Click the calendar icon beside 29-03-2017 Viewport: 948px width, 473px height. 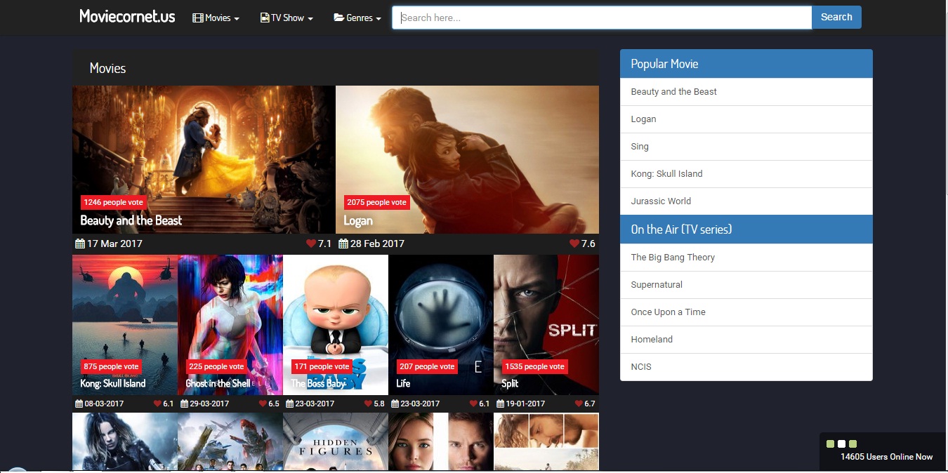(184, 404)
